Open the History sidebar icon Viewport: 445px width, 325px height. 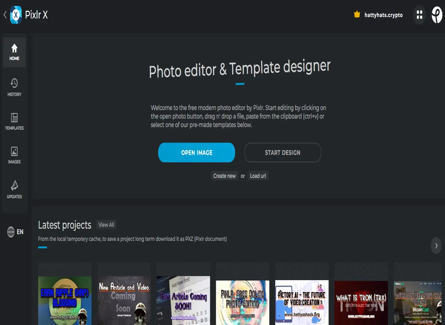click(14, 87)
